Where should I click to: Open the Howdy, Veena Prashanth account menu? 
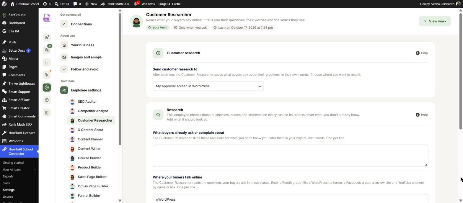coord(440,4)
